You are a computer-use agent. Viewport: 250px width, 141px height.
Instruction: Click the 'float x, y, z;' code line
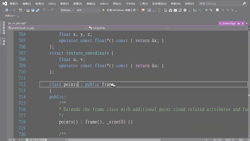coord(75,34)
